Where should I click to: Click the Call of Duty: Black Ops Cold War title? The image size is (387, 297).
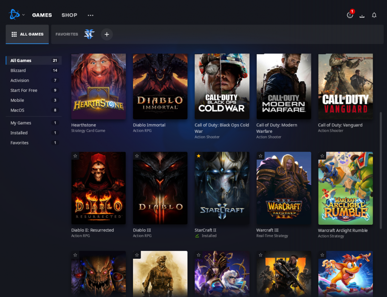tap(222, 128)
